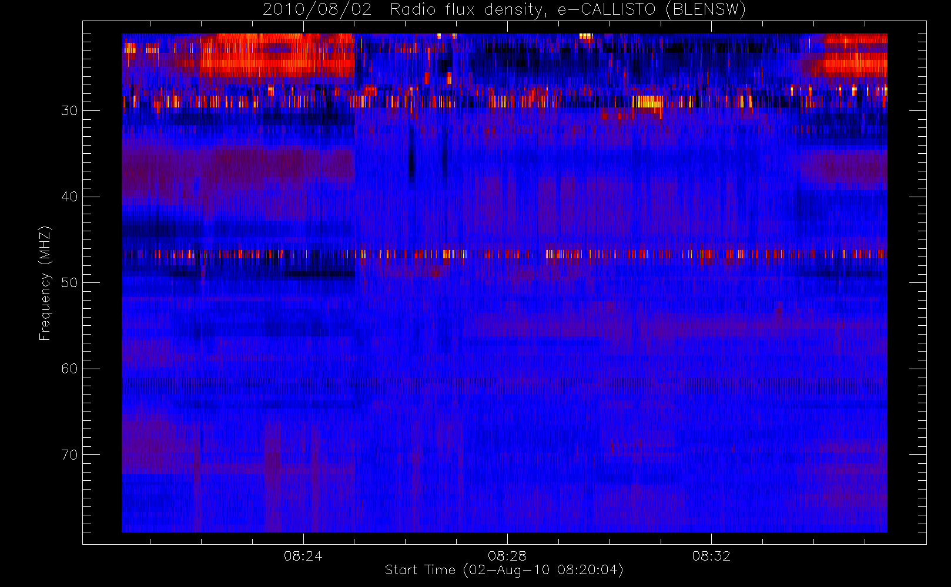Click the 50 MHz frequency tick label
Screen dimensions: 951x587
[x=69, y=283]
